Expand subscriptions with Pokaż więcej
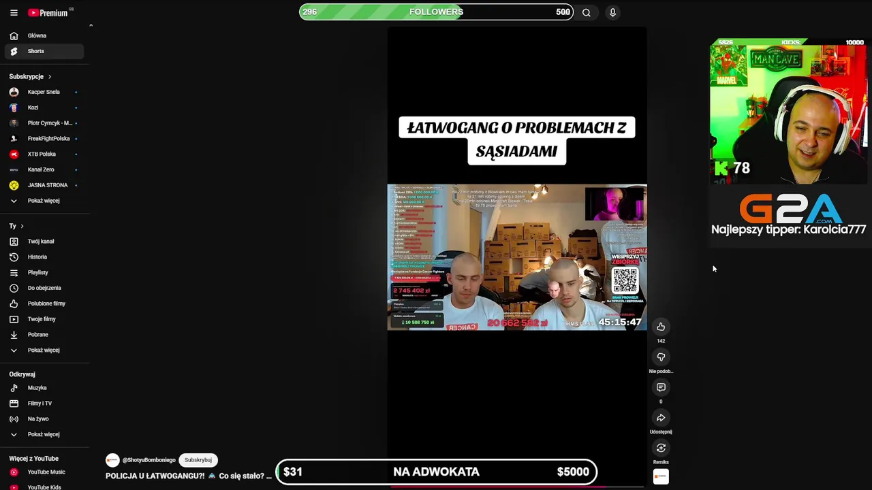872x490 pixels. [45, 201]
